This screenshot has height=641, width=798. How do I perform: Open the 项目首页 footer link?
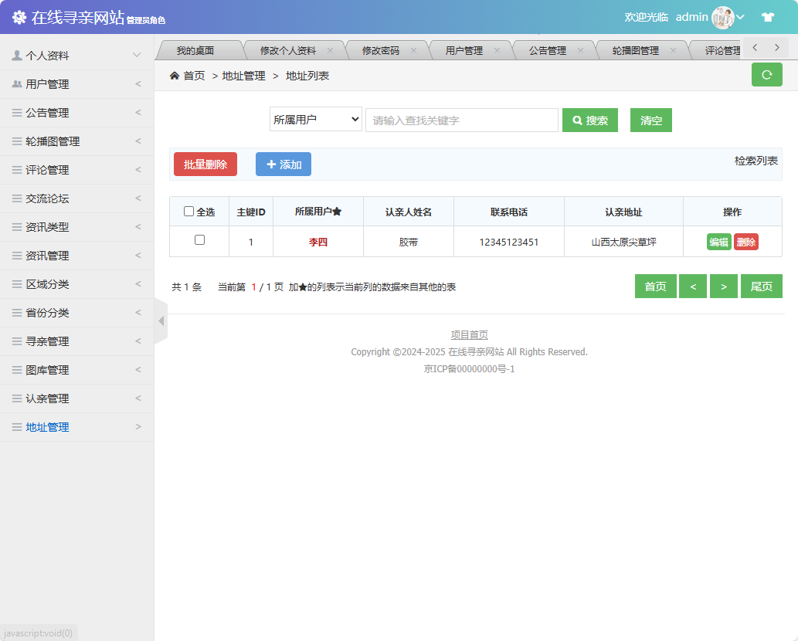point(468,334)
